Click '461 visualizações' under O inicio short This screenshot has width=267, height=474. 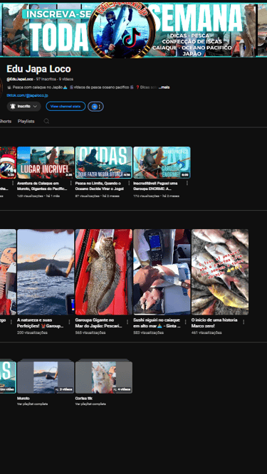point(206,332)
